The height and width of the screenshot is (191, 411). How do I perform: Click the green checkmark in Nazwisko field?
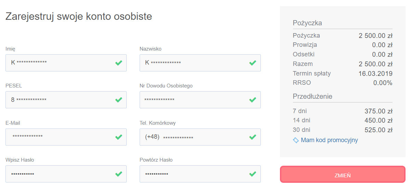(x=253, y=63)
